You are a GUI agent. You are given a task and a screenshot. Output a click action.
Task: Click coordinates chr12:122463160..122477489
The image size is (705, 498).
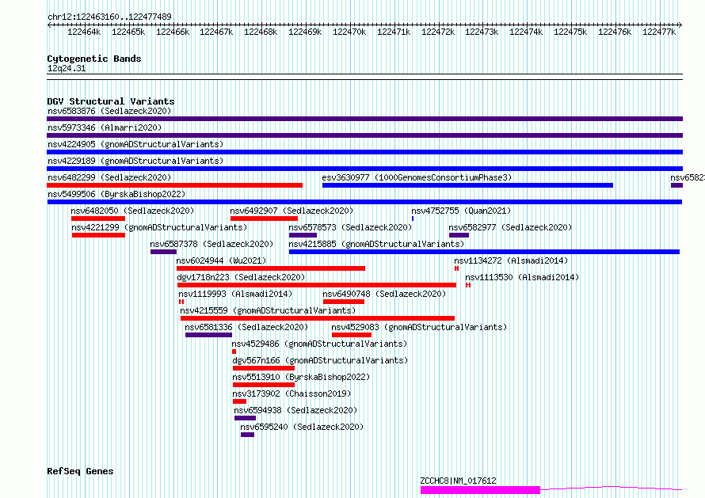click(109, 17)
